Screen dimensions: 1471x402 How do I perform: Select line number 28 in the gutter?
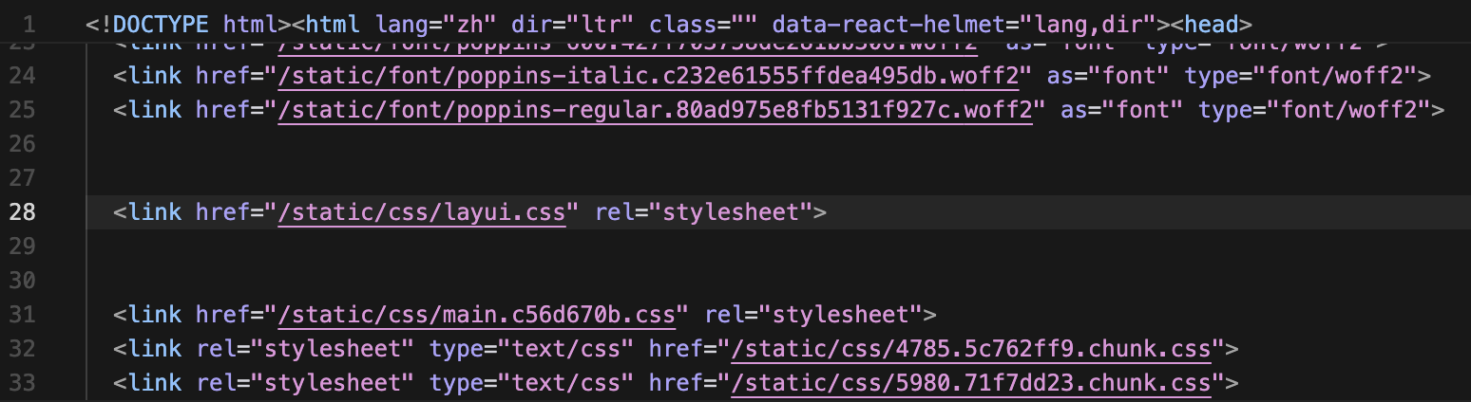[x=23, y=212]
